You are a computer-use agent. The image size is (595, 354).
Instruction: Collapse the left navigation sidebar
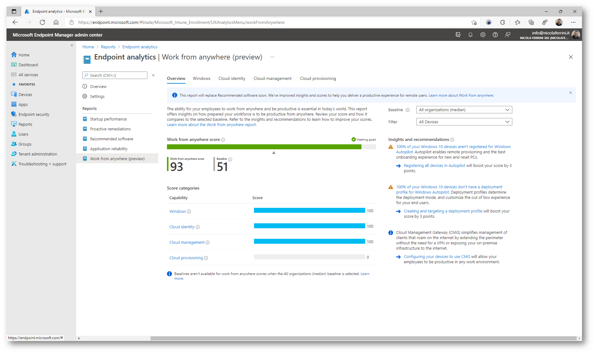pyautogui.click(x=72, y=45)
